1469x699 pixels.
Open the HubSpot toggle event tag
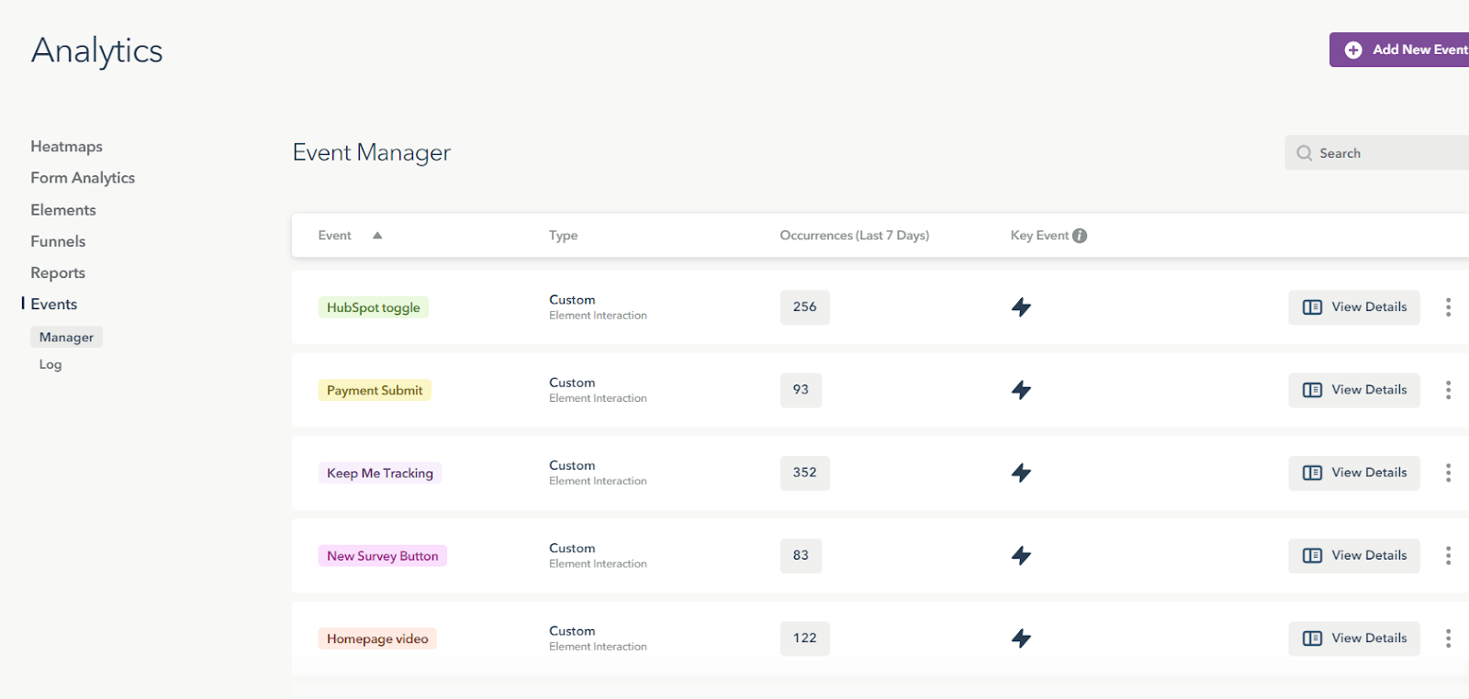point(374,307)
